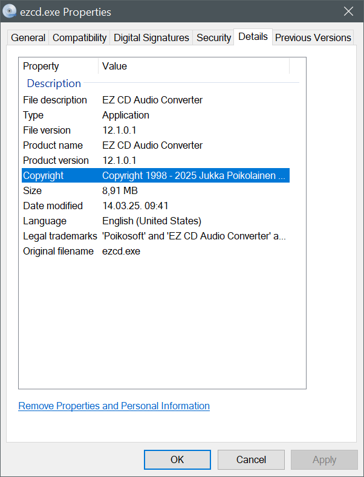The width and height of the screenshot is (364, 477).
Task: Switch to the General tab
Action: [28, 37]
